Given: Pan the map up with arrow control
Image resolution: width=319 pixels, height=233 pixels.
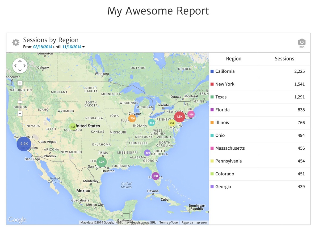Looking at the screenshot, I should (x=20, y=61).
